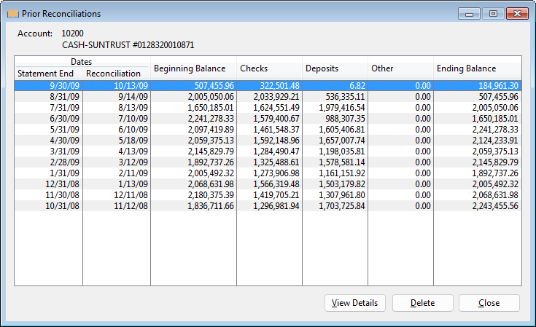Sort by the Checks column header

coord(269,68)
